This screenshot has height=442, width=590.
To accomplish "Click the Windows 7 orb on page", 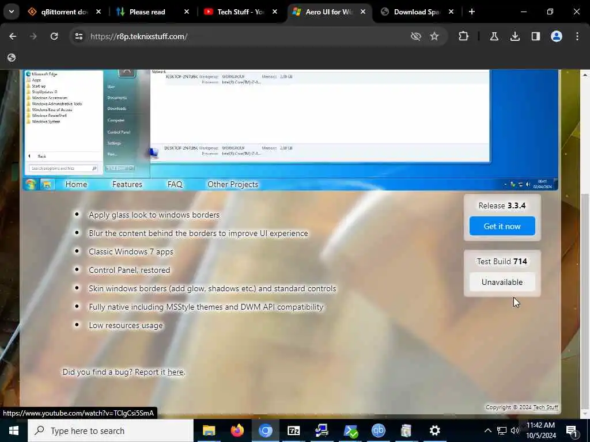I will click(31, 184).
